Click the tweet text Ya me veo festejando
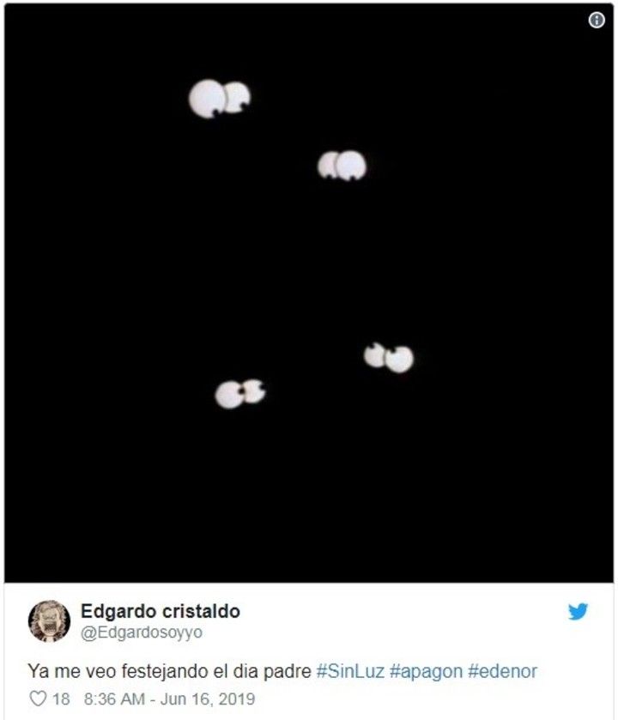 [118, 671]
